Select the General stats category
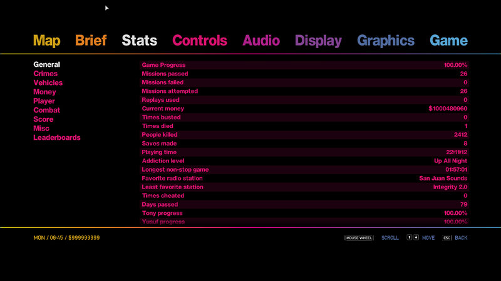 pyautogui.click(x=46, y=64)
